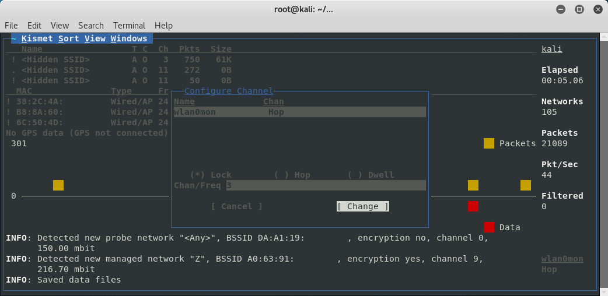Click the Elapsed time value 00:05.06
The height and width of the screenshot is (296, 608).
[562, 80]
